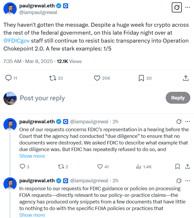Click the share icon under the main tweet

point(186,78)
